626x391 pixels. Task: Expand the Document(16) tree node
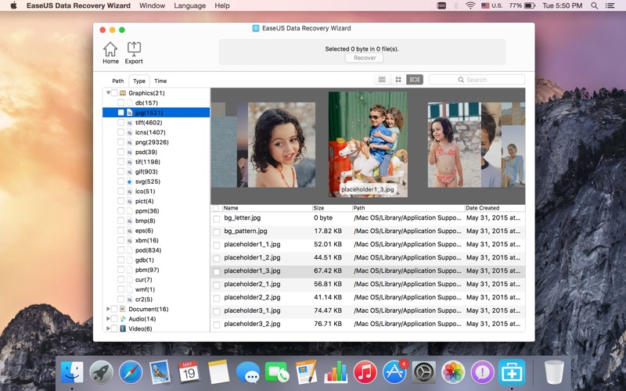(108, 309)
